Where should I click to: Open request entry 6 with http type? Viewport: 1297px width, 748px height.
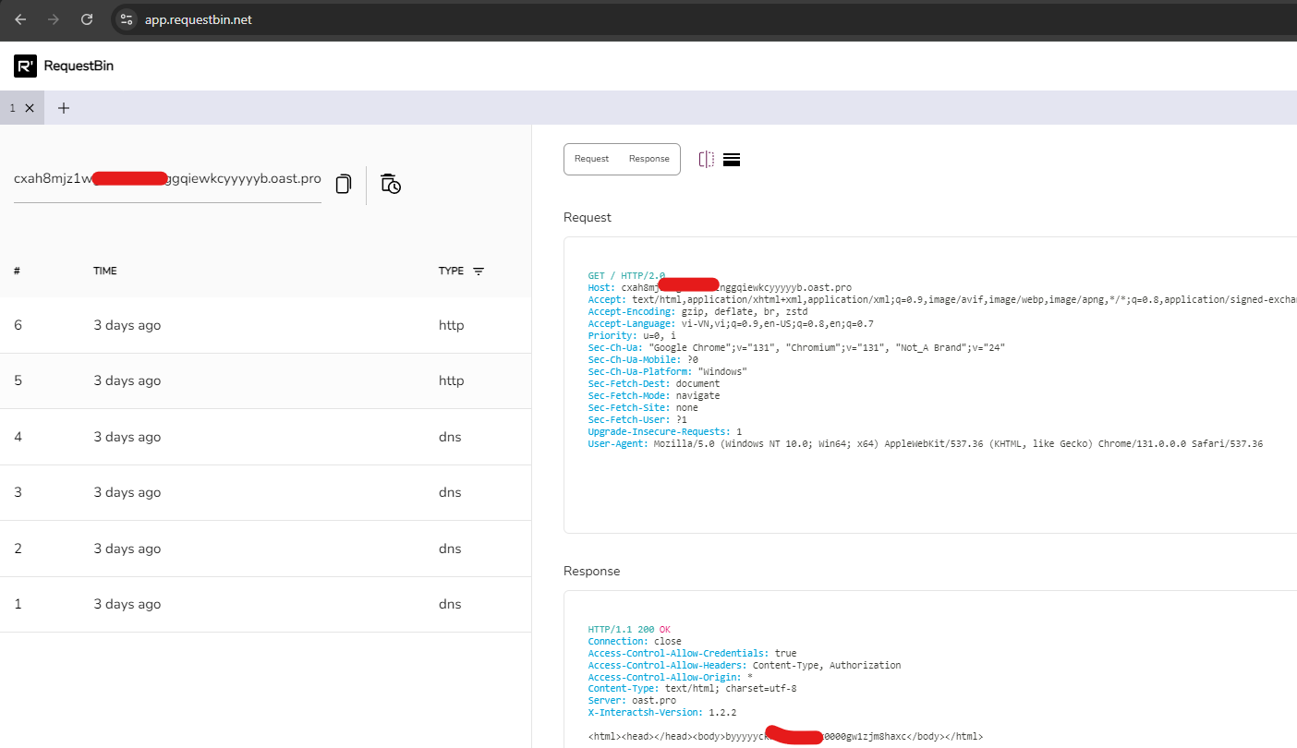point(266,325)
